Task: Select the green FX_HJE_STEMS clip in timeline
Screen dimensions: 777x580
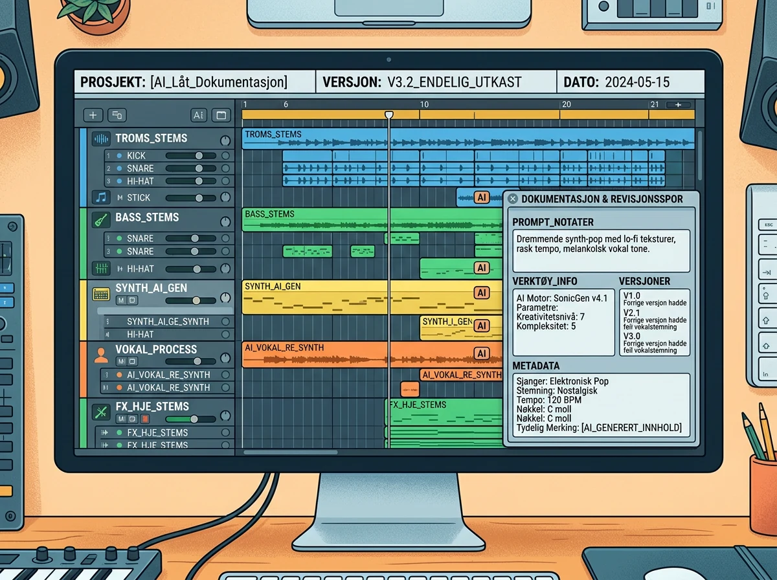Action: coord(444,411)
